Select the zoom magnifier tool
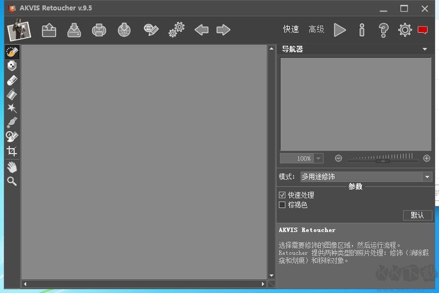 12,181
